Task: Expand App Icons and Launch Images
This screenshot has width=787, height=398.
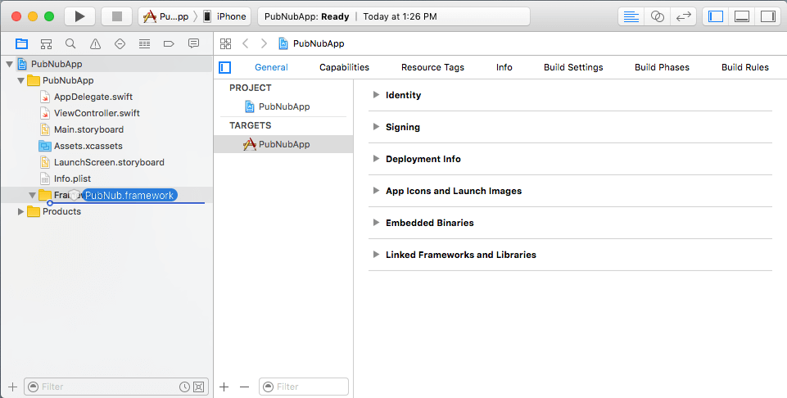Action: [376, 191]
